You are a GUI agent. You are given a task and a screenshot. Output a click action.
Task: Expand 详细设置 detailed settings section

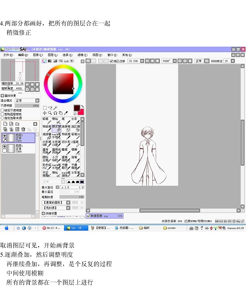[x=43, y=213]
